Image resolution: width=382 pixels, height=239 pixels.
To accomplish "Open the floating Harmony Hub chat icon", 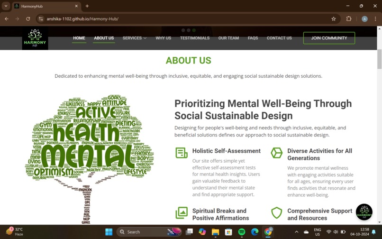I will (x=364, y=212).
